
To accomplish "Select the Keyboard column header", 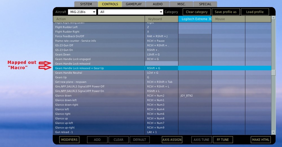I will point(162,19).
